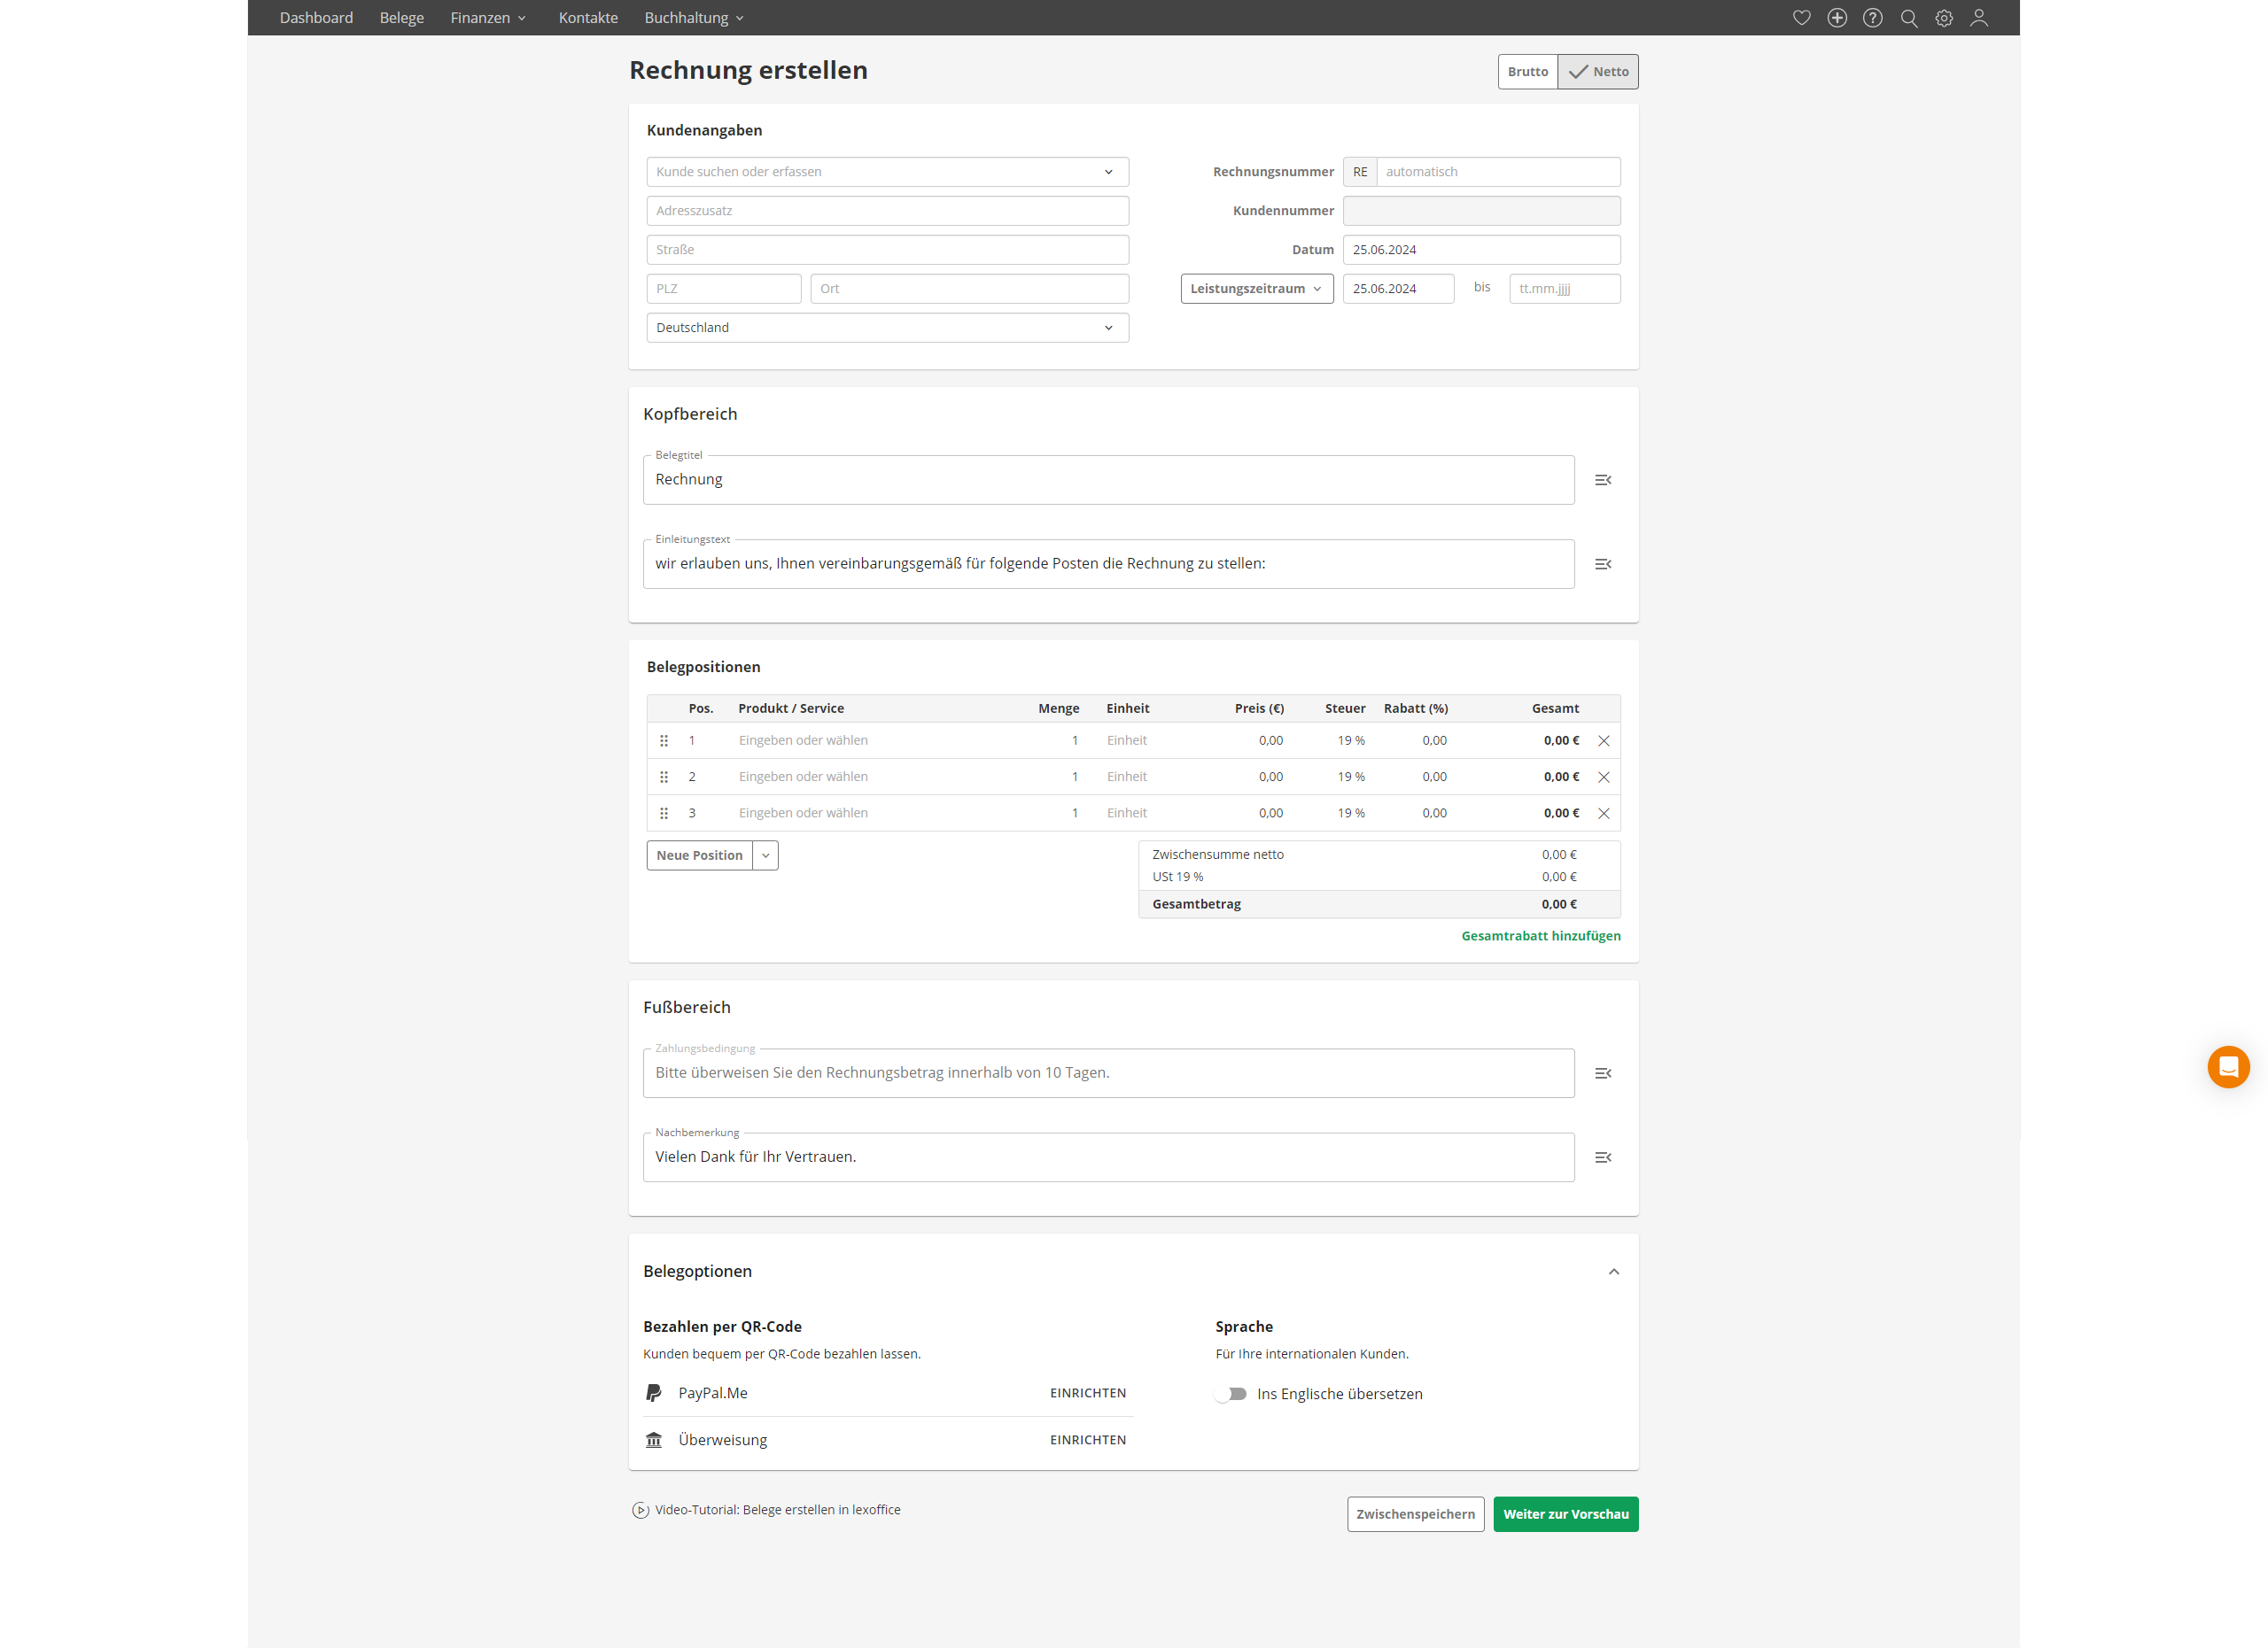The height and width of the screenshot is (1648, 2268).
Task: Toggle Ins Englische übersetzen switch
Action: point(1231,1393)
